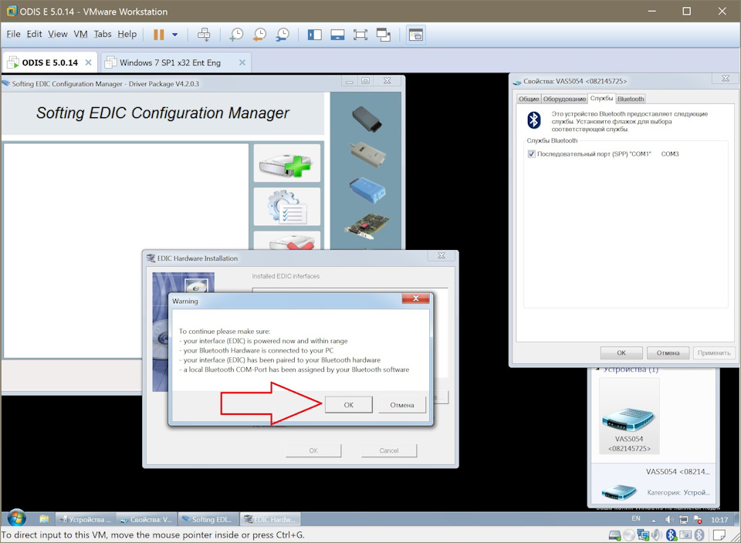Open the Bluetooth tab in properties
This screenshot has height=543, width=741.
(631, 99)
